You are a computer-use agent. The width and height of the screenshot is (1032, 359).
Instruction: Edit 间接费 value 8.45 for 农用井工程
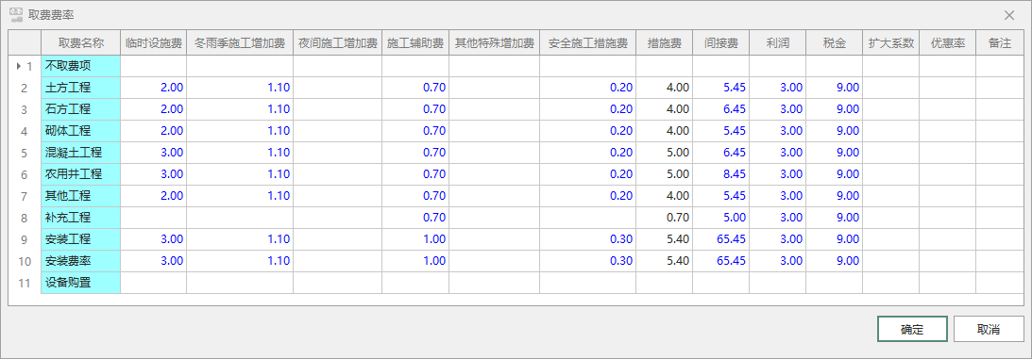coord(720,174)
